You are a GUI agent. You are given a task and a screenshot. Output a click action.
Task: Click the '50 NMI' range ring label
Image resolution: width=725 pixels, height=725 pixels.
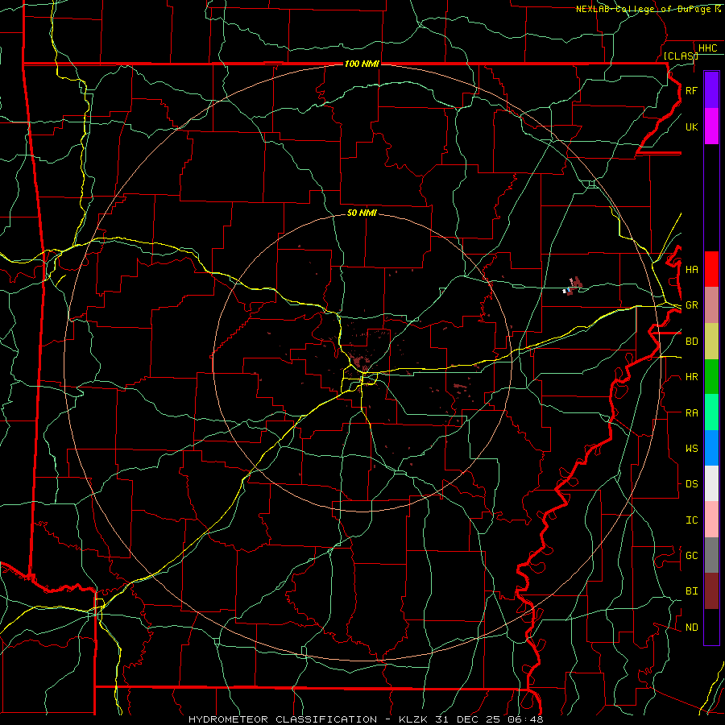(x=362, y=213)
